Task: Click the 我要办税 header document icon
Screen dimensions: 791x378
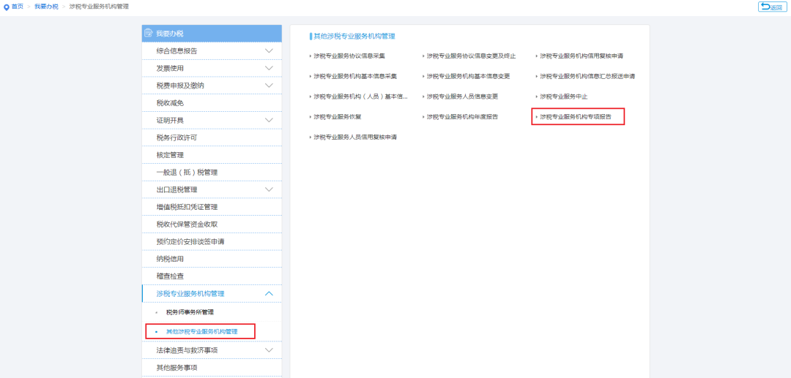Action: (149, 34)
